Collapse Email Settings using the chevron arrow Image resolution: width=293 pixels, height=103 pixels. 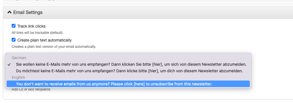tap(9, 12)
